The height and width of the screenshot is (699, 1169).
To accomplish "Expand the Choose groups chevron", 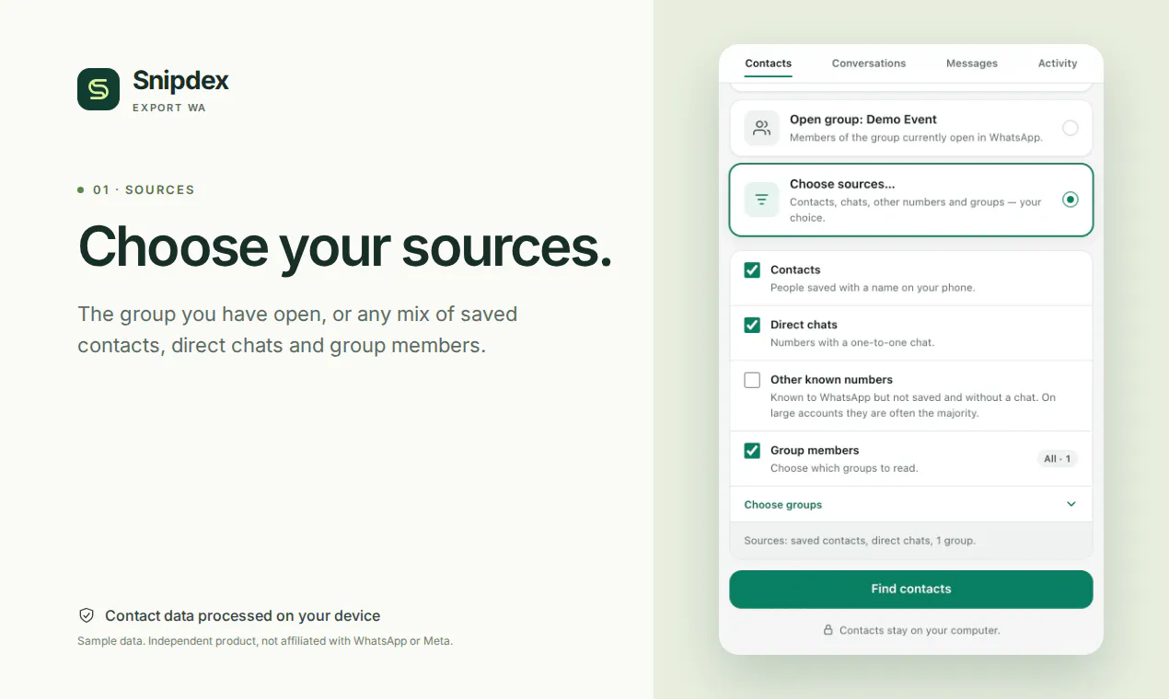I will (1071, 504).
